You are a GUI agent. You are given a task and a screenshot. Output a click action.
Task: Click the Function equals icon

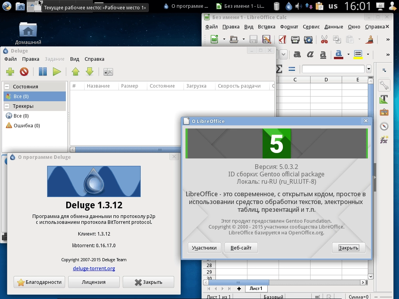[291, 69]
